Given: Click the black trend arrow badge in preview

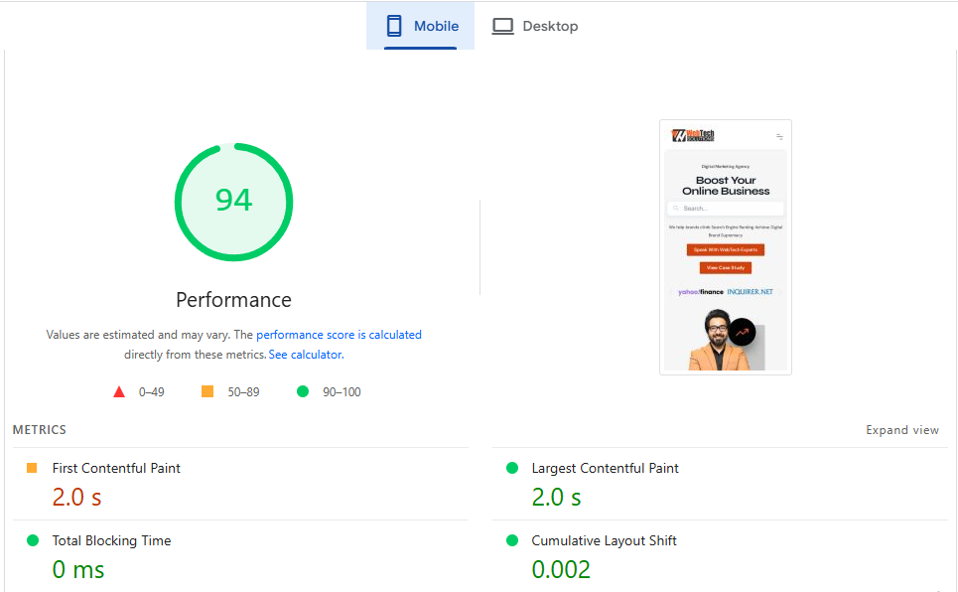Looking at the screenshot, I should click(x=742, y=333).
